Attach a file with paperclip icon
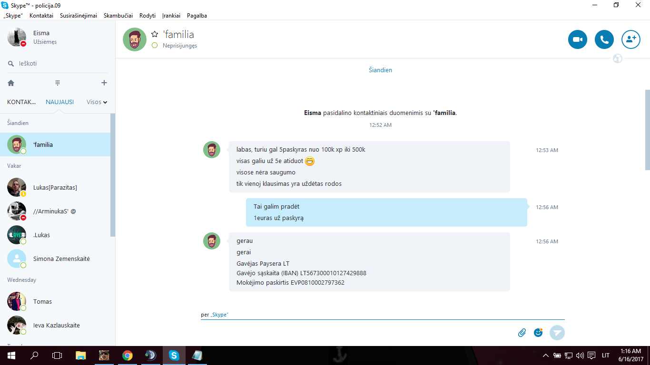 click(522, 333)
